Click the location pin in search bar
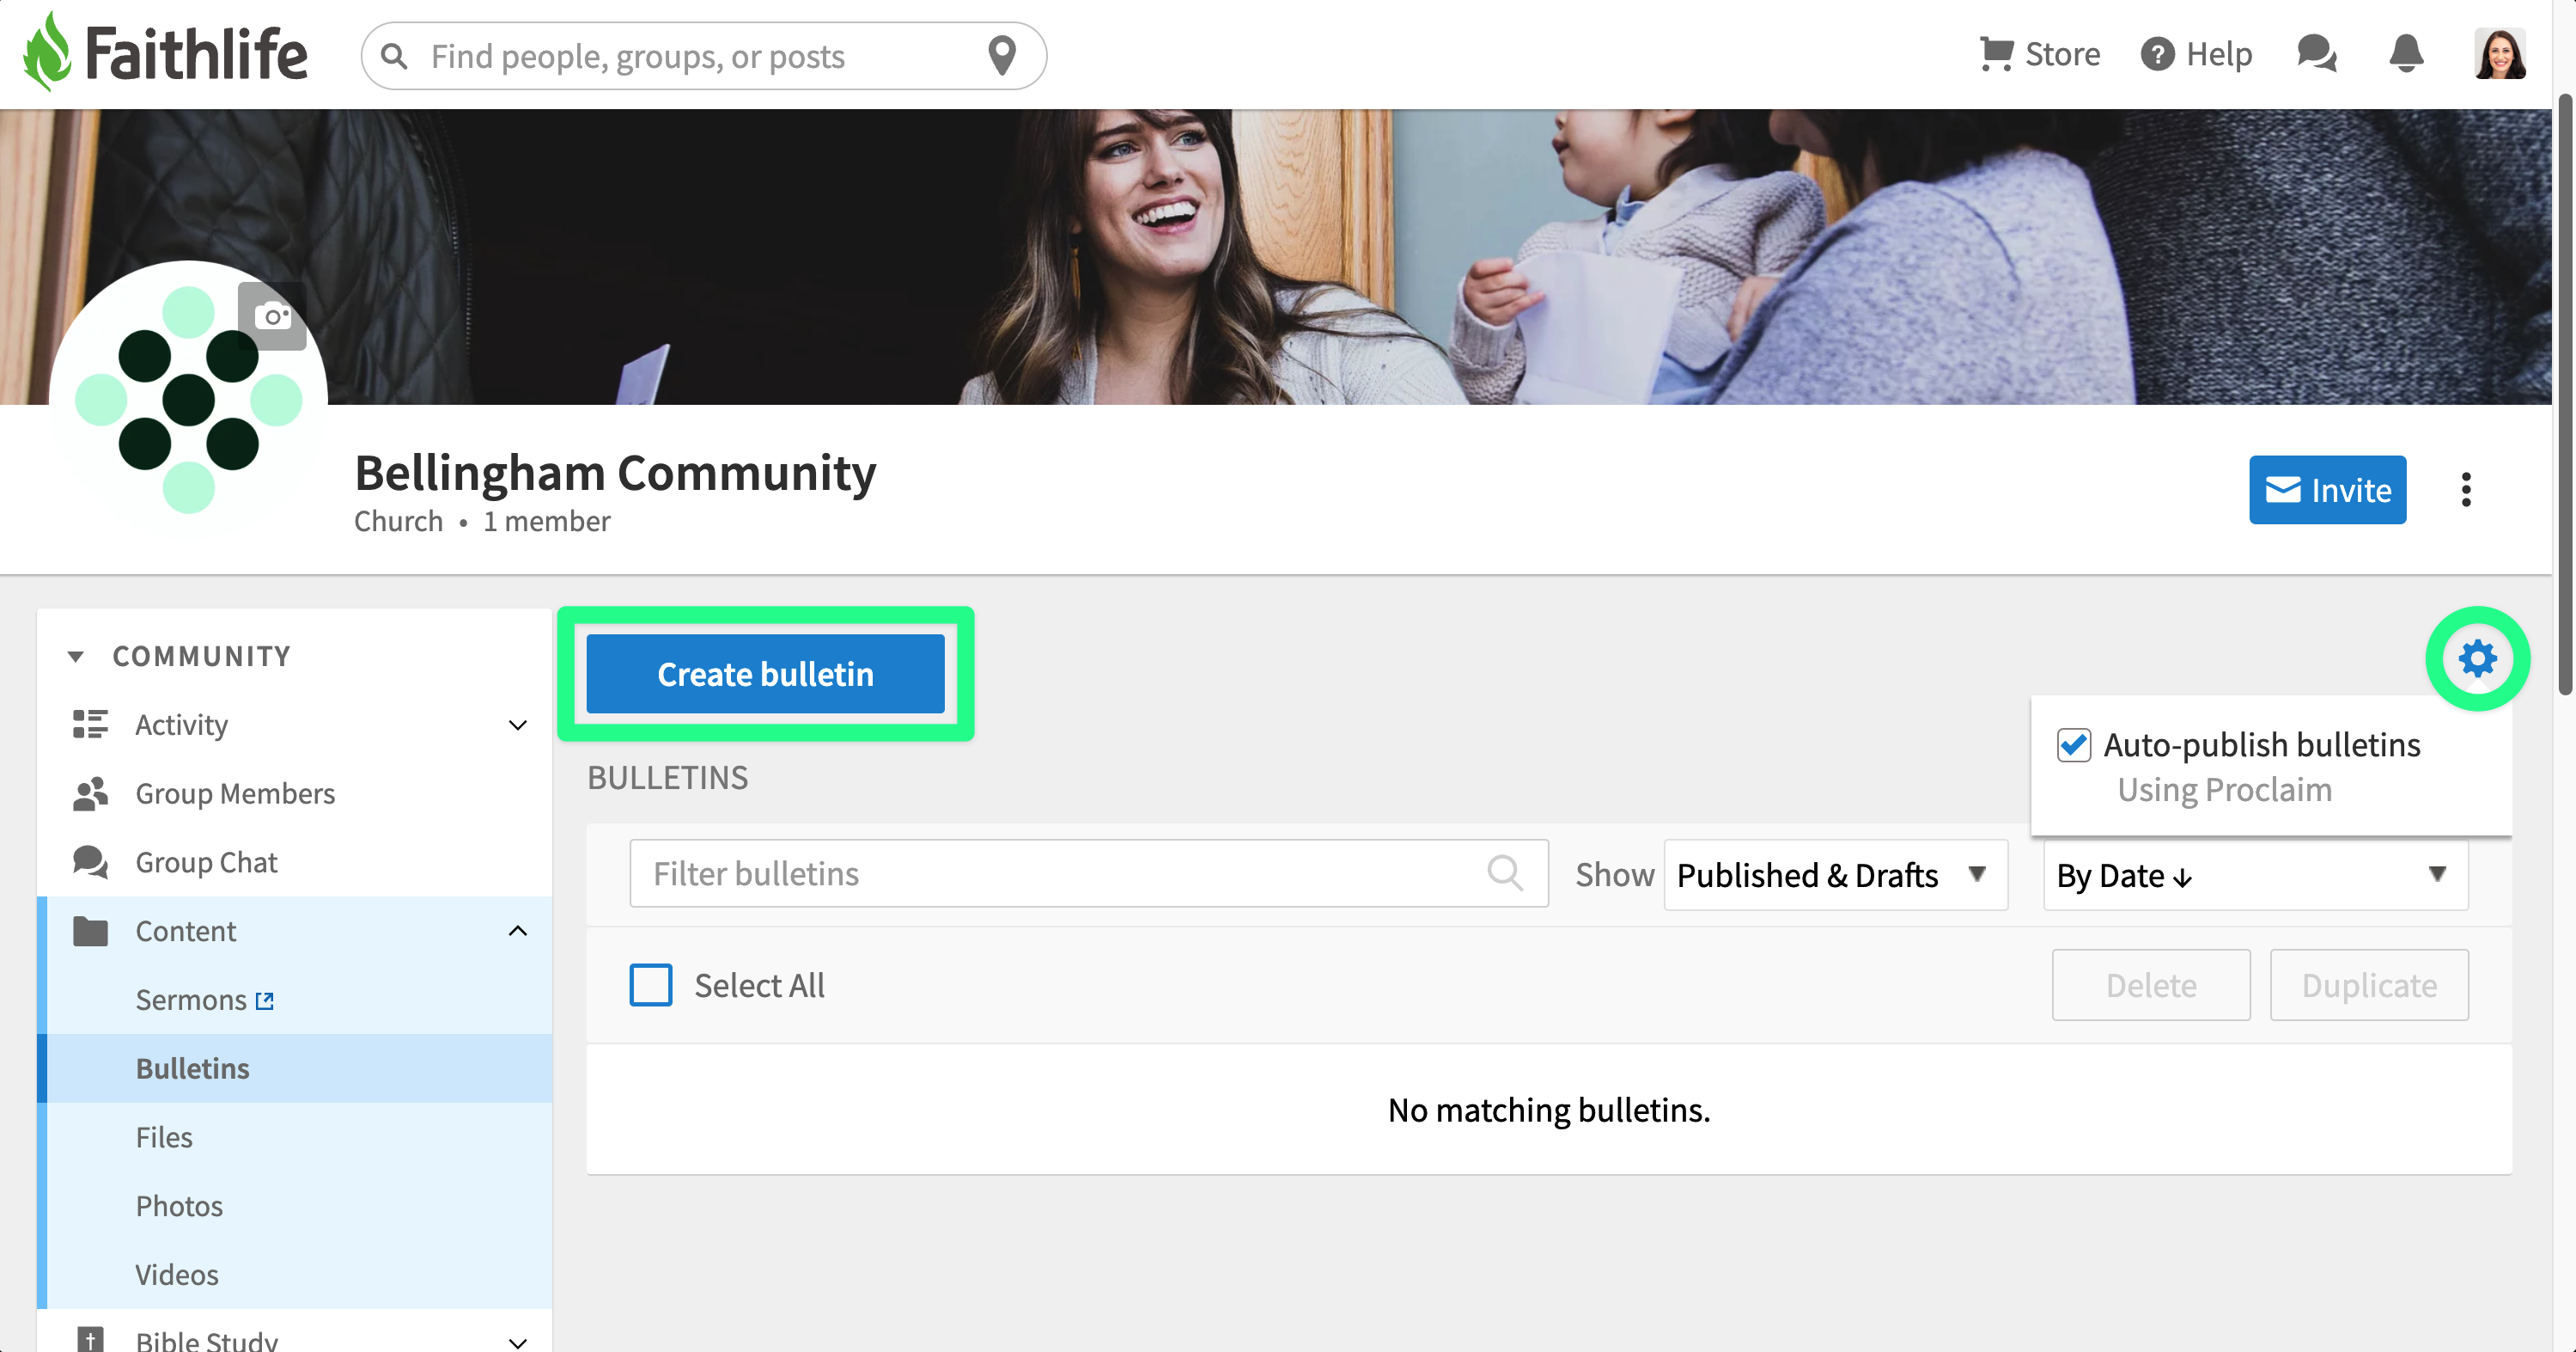2576x1352 pixels. 1002,56
